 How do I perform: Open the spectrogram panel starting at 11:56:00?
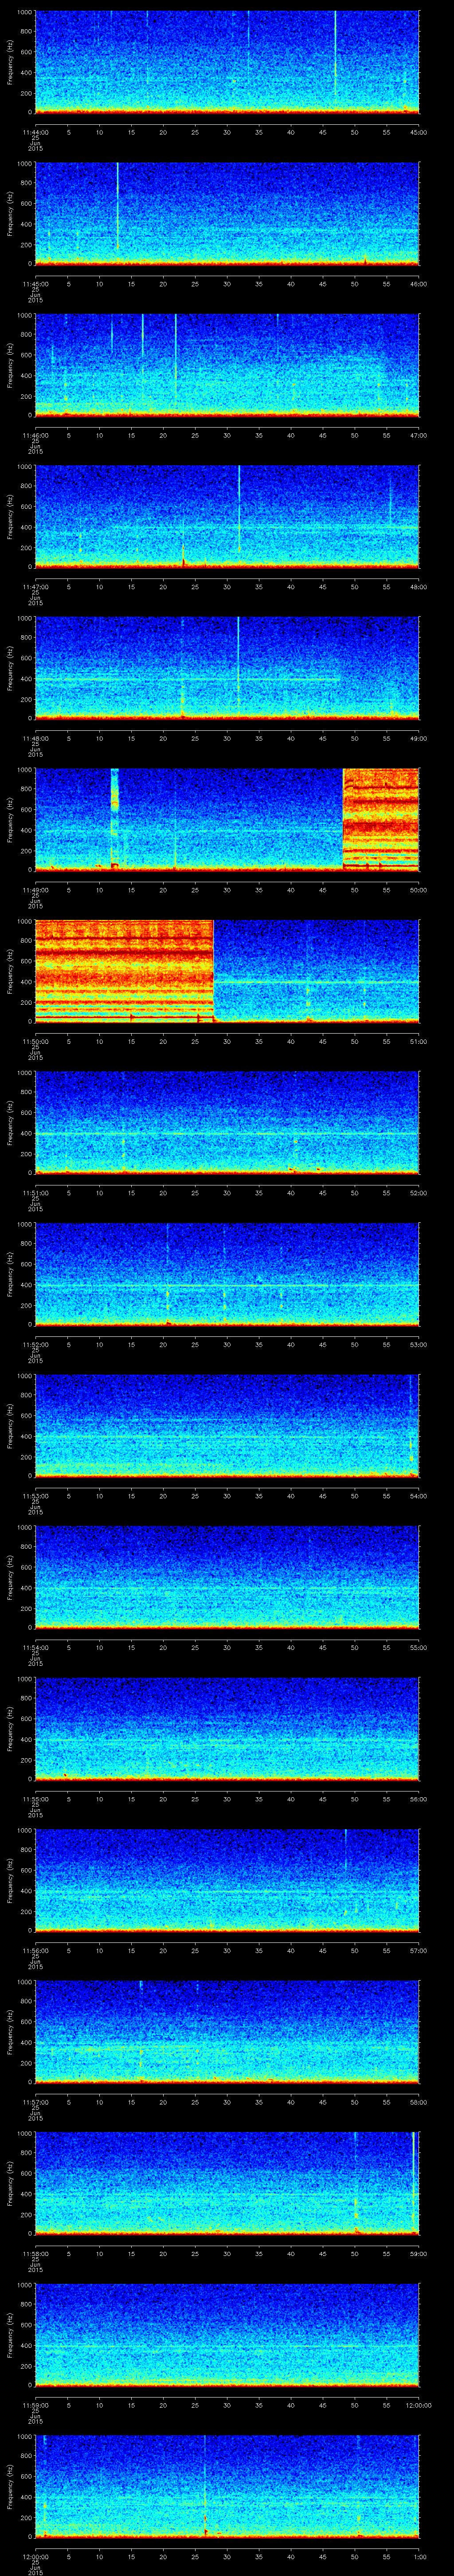click(227, 1880)
